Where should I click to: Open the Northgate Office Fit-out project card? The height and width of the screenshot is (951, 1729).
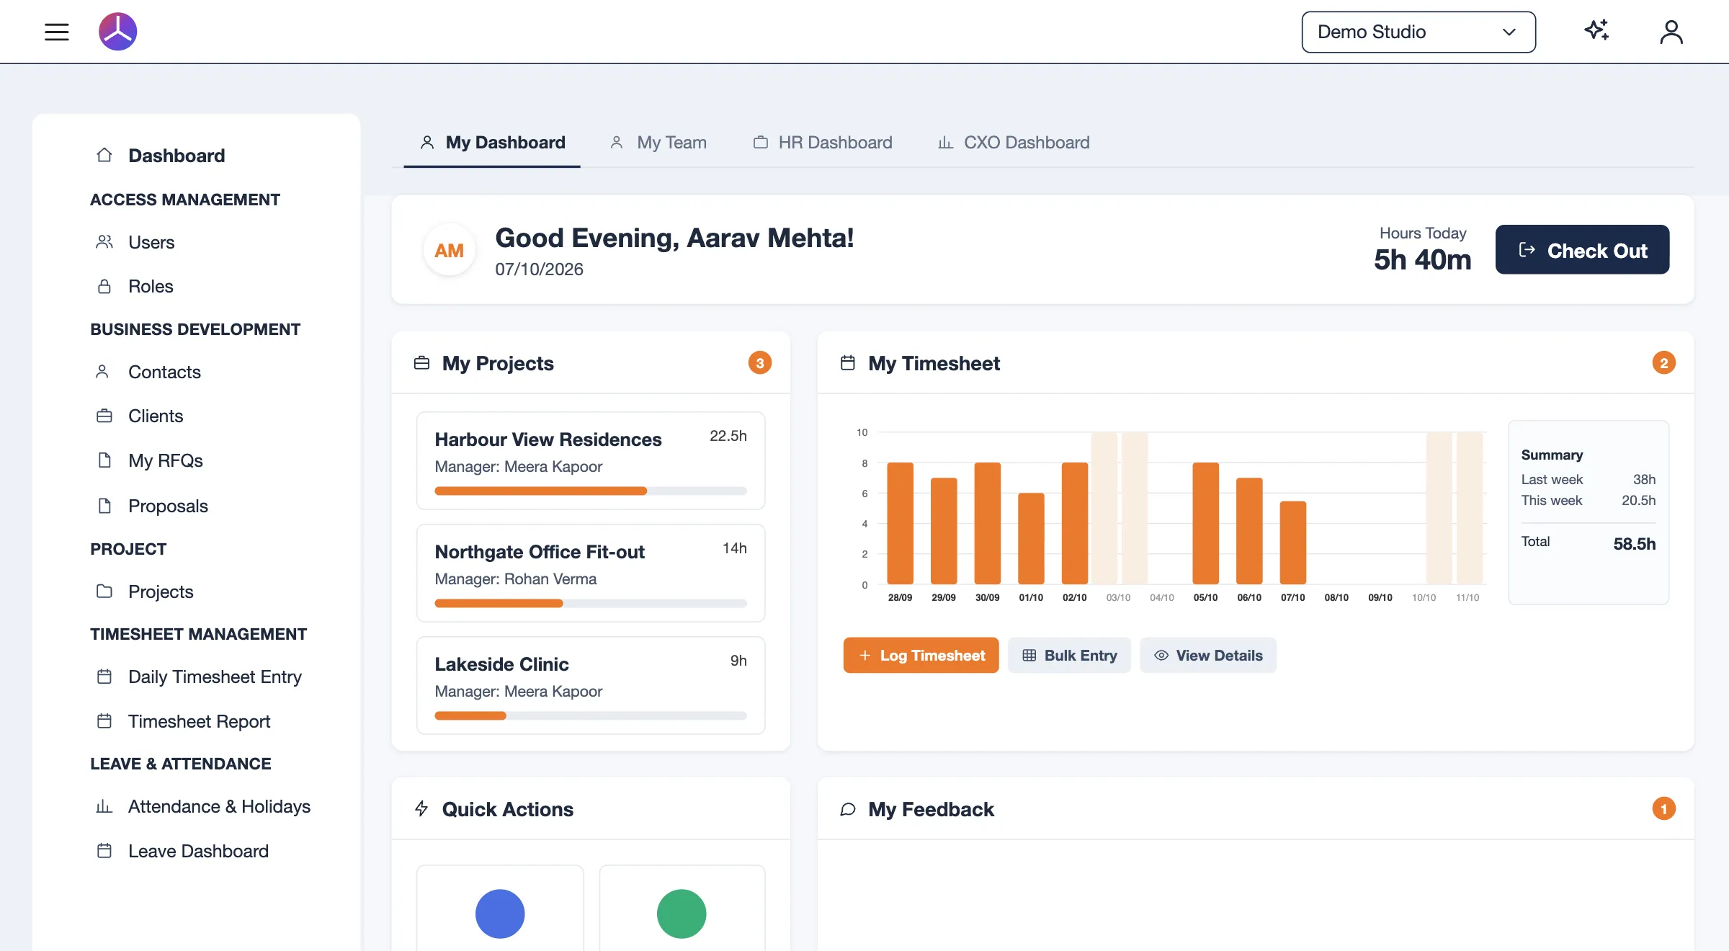pos(591,573)
